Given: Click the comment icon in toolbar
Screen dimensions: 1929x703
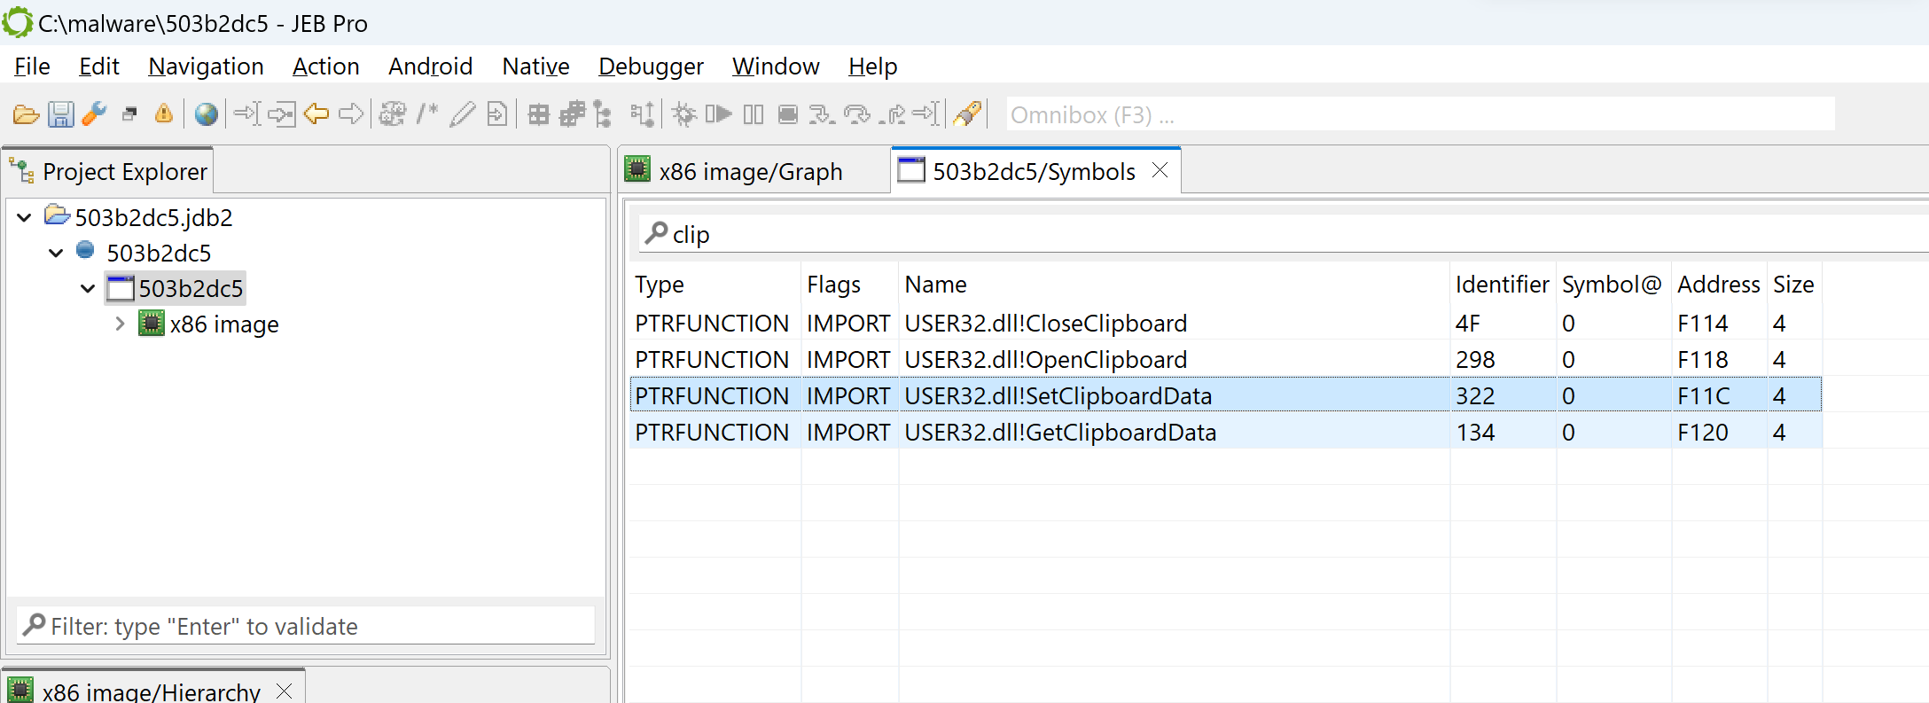Looking at the screenshot, I should (427, 113).
